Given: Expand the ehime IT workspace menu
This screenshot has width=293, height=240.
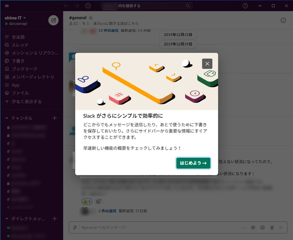Looking at the screenshot, I should click(15, 17).
